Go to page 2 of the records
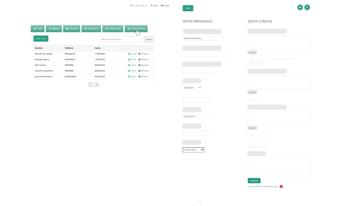 pyautogui.click(x=96, y=84)
